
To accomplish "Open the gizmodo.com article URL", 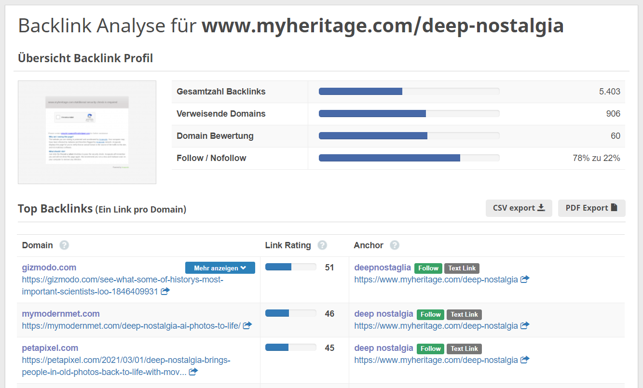I will [123, 285].
